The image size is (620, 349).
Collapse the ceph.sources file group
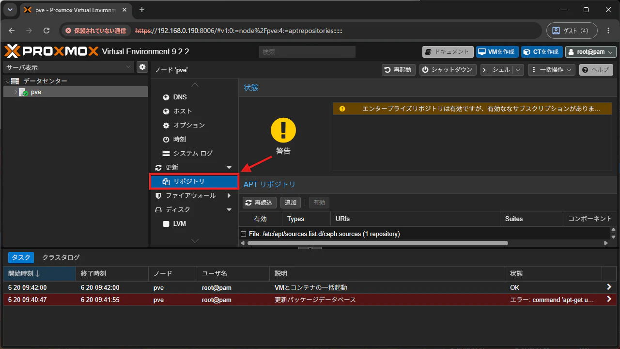tap(244, 234)
